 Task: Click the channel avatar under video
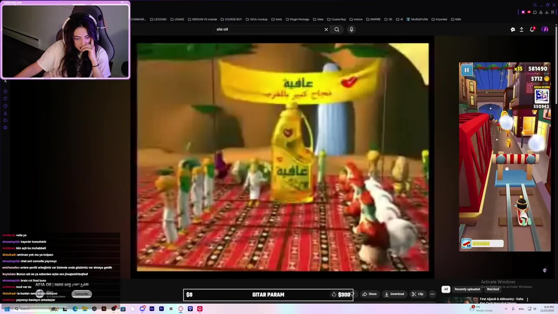click(x=40, y=294)
